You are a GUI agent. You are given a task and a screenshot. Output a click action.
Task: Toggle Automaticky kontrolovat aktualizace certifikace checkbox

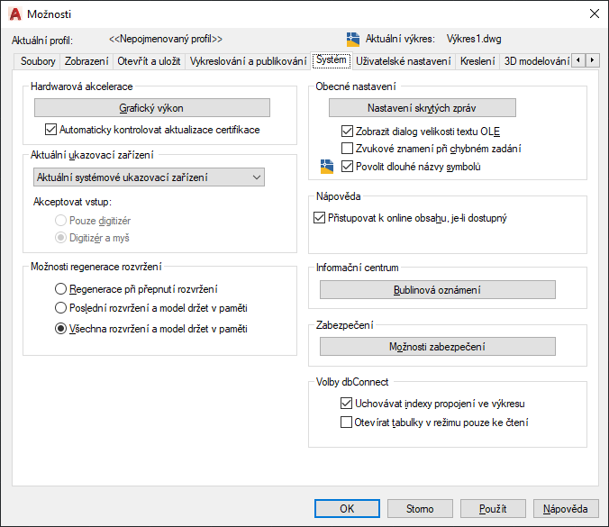point(50,130)
